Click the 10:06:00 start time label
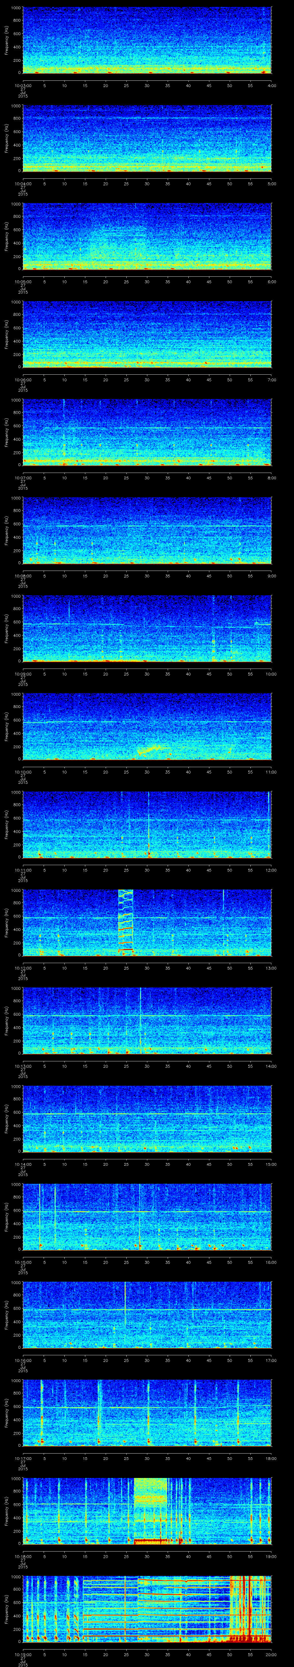 click(23, 379)
